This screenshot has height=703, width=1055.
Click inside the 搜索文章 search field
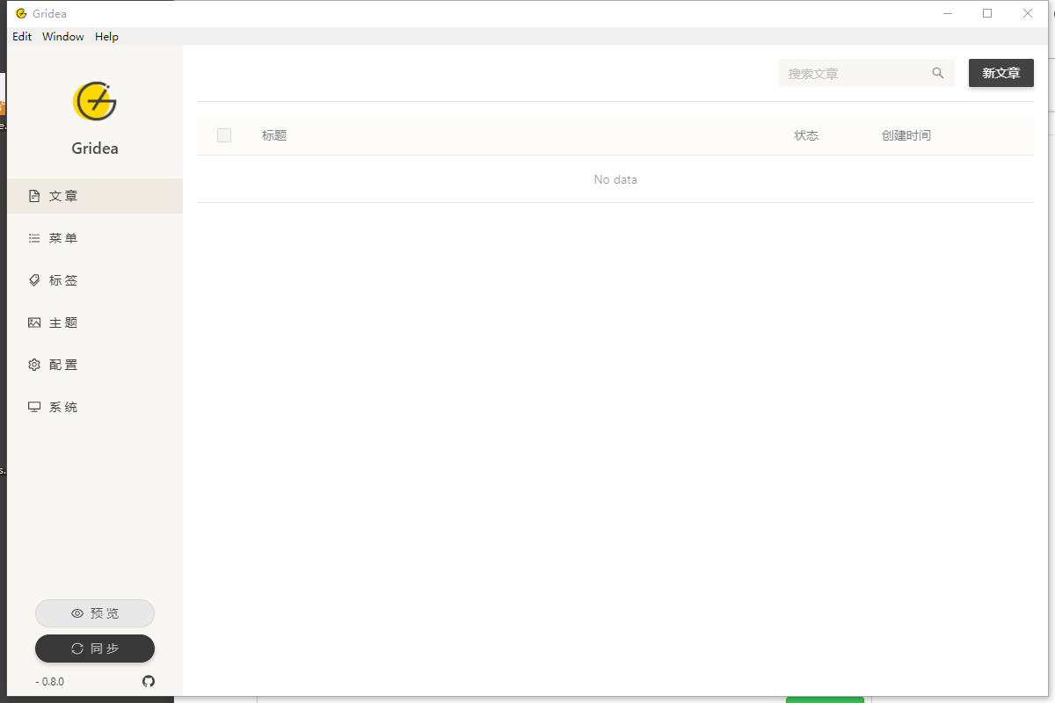[844, 73]
